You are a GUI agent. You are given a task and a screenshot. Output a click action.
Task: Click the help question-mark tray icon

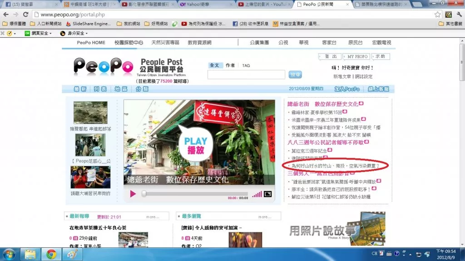pyautogui.click(x=396, y=254)
